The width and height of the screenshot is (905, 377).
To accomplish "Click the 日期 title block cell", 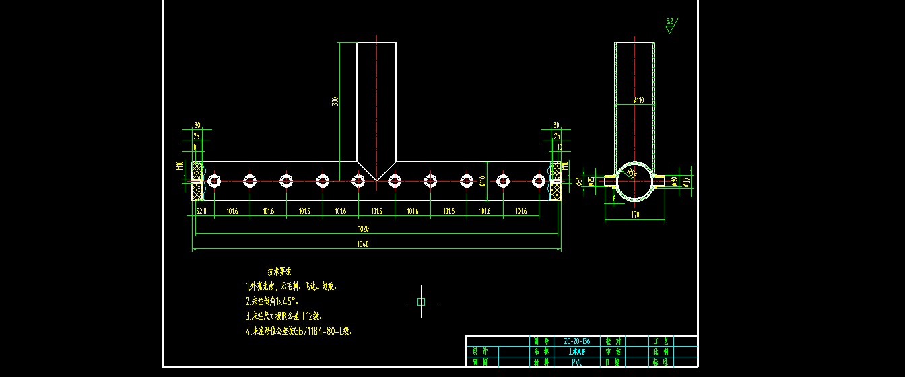I will click(612, 362).
